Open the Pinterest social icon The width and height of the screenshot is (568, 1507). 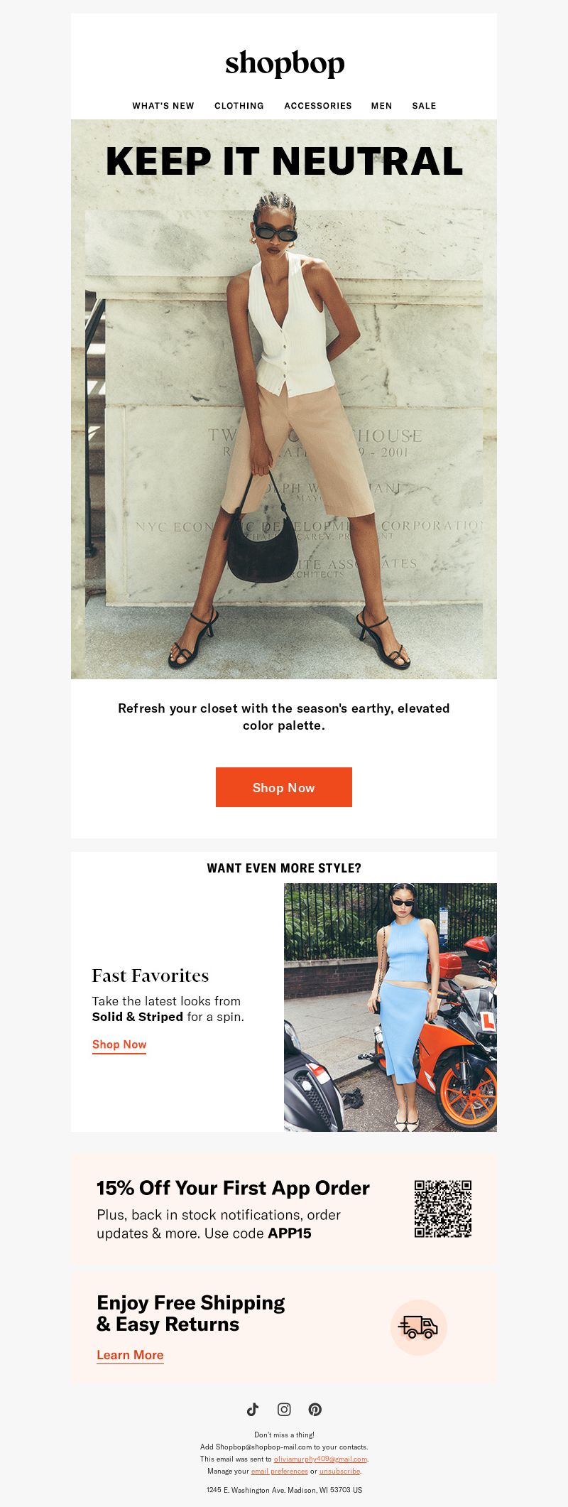click(x=315, y=1409)
